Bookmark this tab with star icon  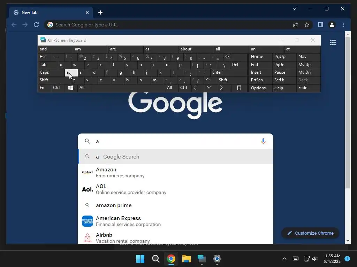point(307,25)
